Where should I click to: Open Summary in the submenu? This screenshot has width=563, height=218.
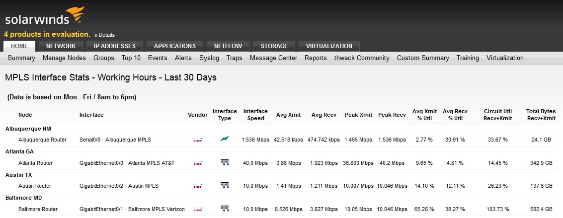(x=21, y=58)
